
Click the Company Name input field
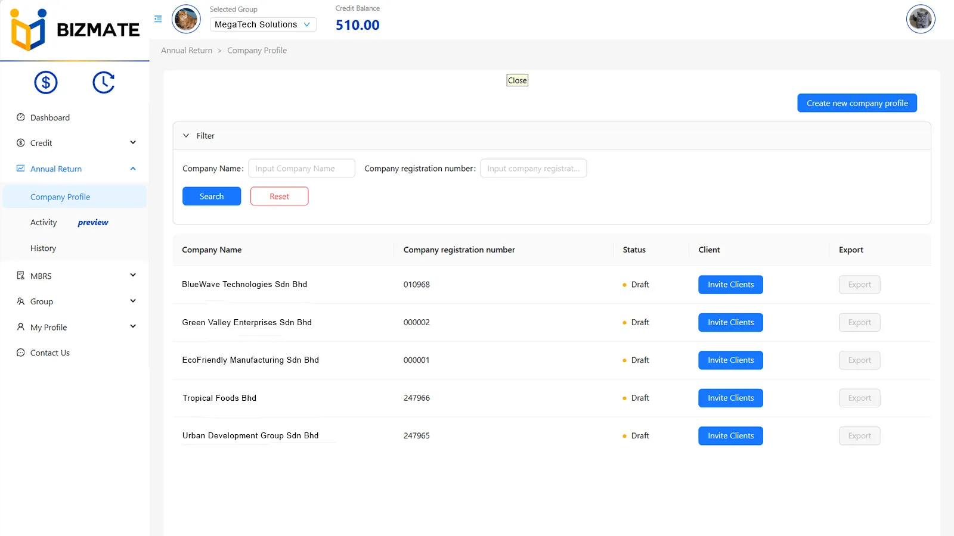tap(302, 169)
